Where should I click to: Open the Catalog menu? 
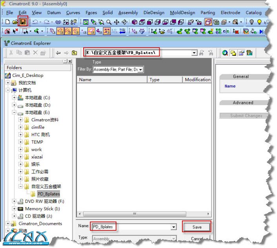pyautogui.click(x=253, y=13)
